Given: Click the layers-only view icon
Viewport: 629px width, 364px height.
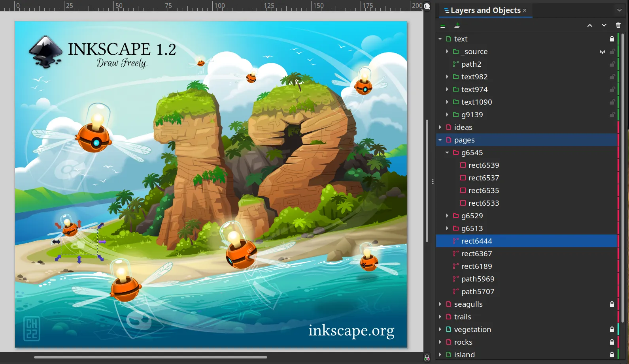Looking at the screenshot, I should 443,26.
